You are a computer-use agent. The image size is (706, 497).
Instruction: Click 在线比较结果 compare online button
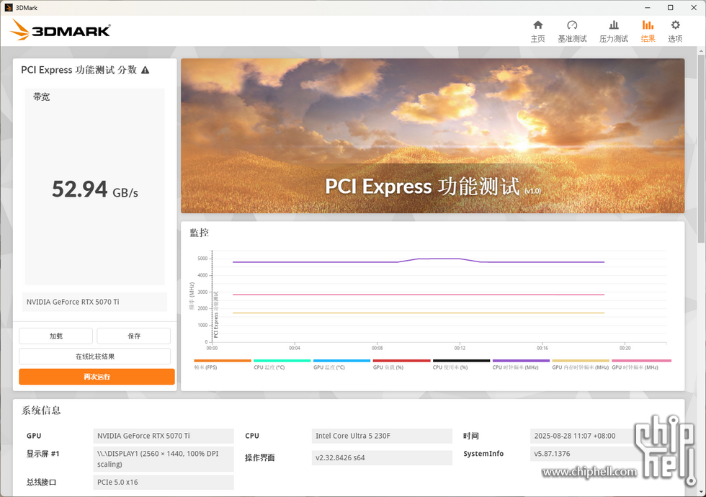(x=94, y=356)
